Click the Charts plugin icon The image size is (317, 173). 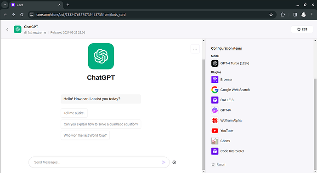coord(215,141)
